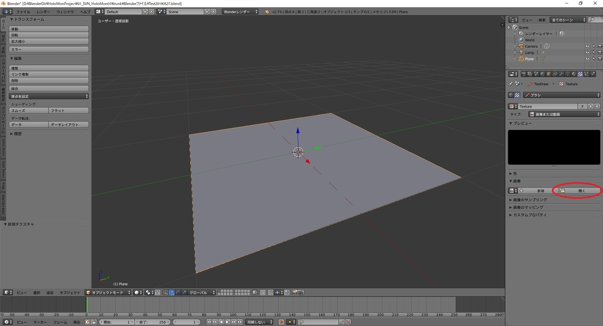This screenshot has width=603, height=326.
Task: Expand the color panel in texture properties
Action: (513, 174)
